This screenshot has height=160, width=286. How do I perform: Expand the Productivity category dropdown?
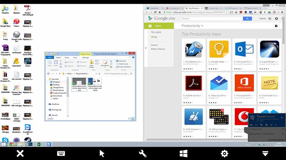point(192,26)
